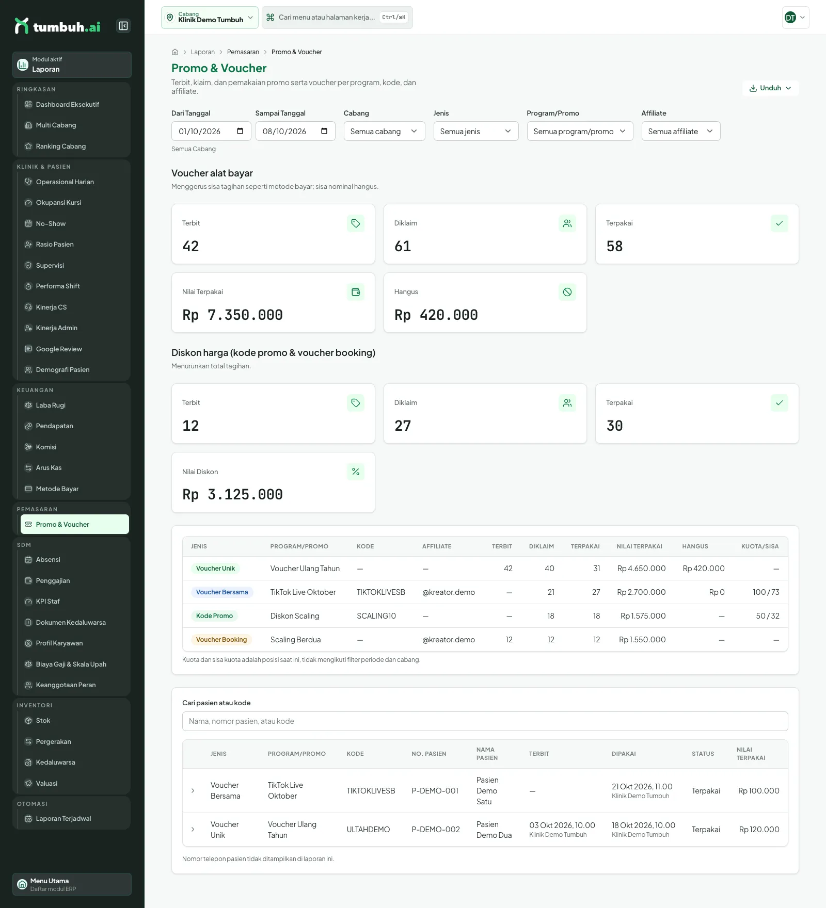
Task: Click the P-DEMO-001 patient number
Action: tap(435, 791)
